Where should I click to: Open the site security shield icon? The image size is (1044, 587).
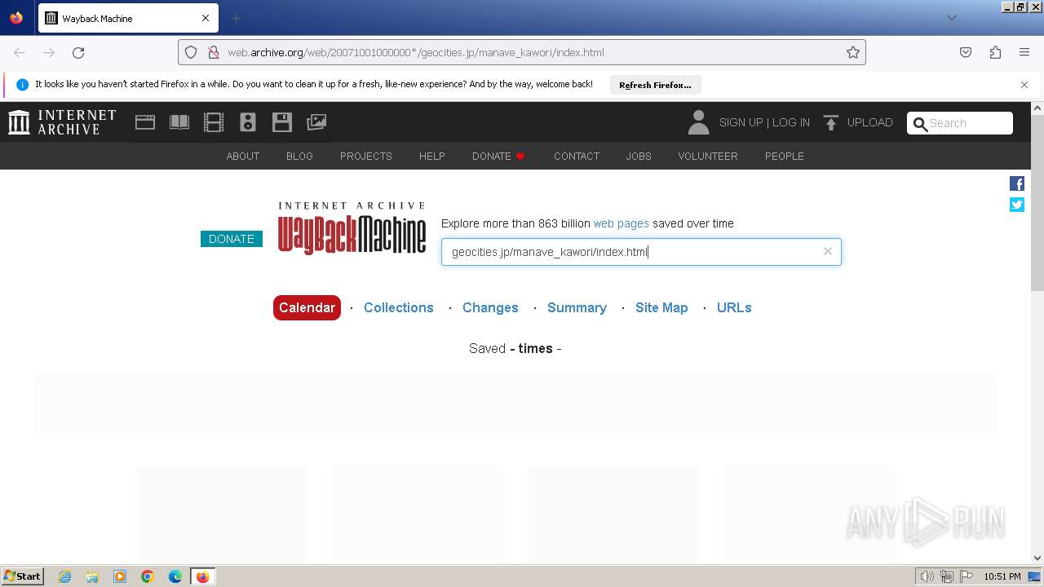pyautogui.click(x=191, y=52)
